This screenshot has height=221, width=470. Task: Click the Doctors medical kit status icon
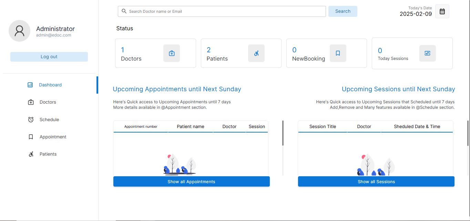172,53
